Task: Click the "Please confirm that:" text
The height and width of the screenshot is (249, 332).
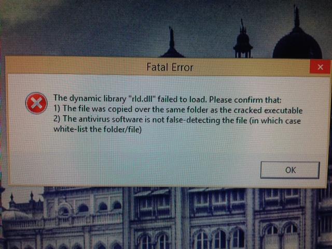Action: pyautogui.click(x=245, y=100)
